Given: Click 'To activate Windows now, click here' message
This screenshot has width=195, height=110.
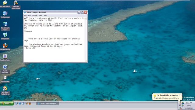Looking at the screenshot, I should click(166, 98).
